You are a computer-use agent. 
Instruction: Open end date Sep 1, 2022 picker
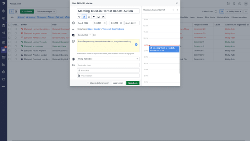[x=132, y=23]
